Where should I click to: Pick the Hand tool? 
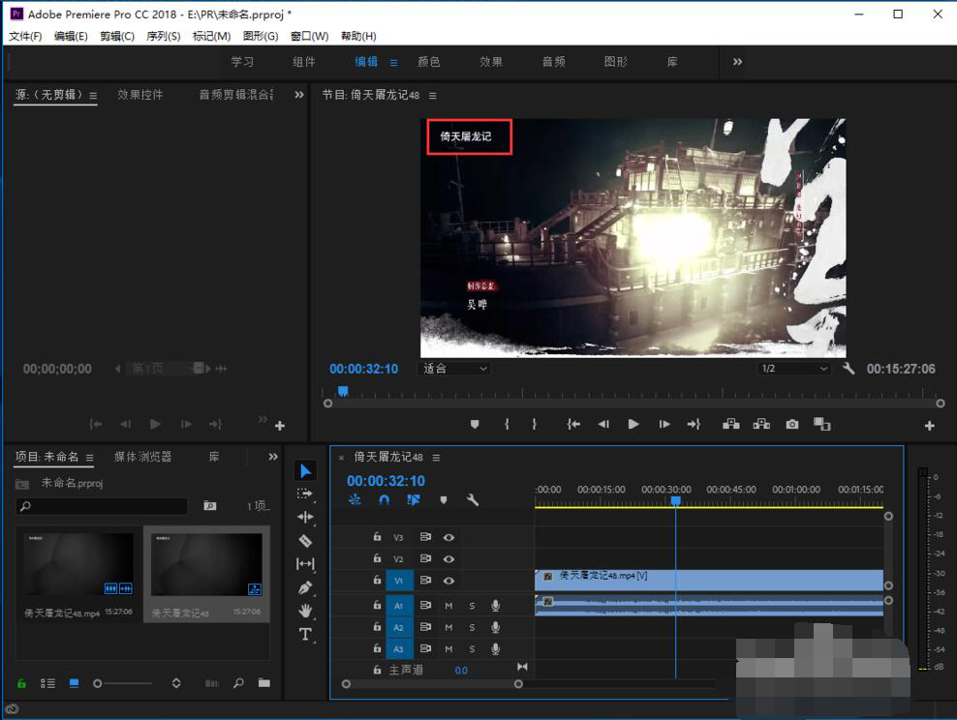[305, 611]
